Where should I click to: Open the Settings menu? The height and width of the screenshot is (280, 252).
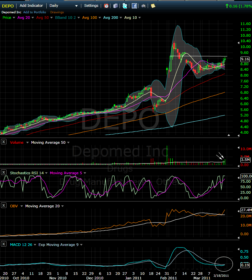pyautogui.click(x=91, y=6)
